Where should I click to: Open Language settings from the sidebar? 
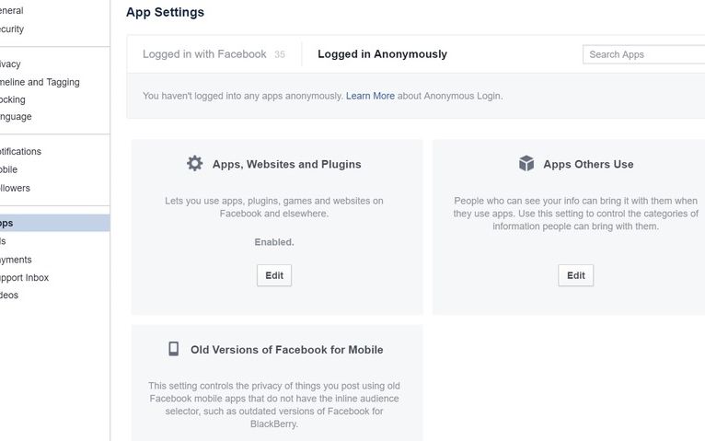click(x=15, y=117)
